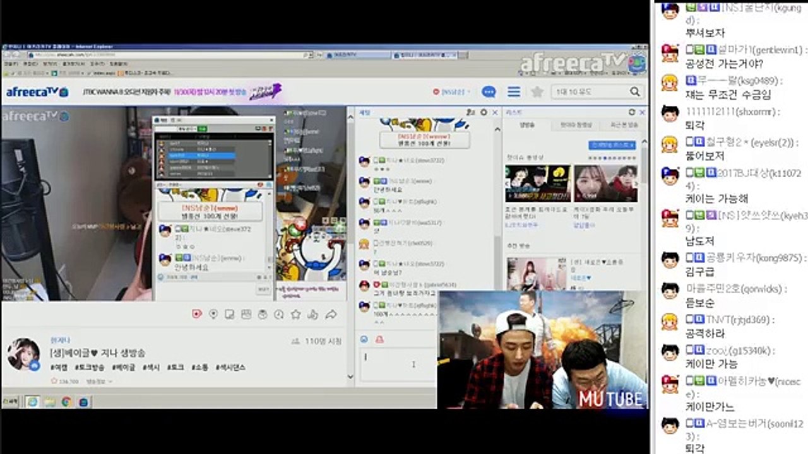The image size is (808, 454).
Task: Click the clock history icon below the player
Action: coord(279,314)
